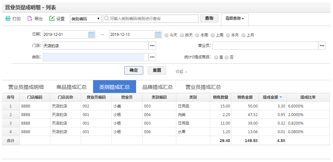Screen dimensions: 333x162
Task: Select the 上周 radio button
Action: (x=213, y=35)
